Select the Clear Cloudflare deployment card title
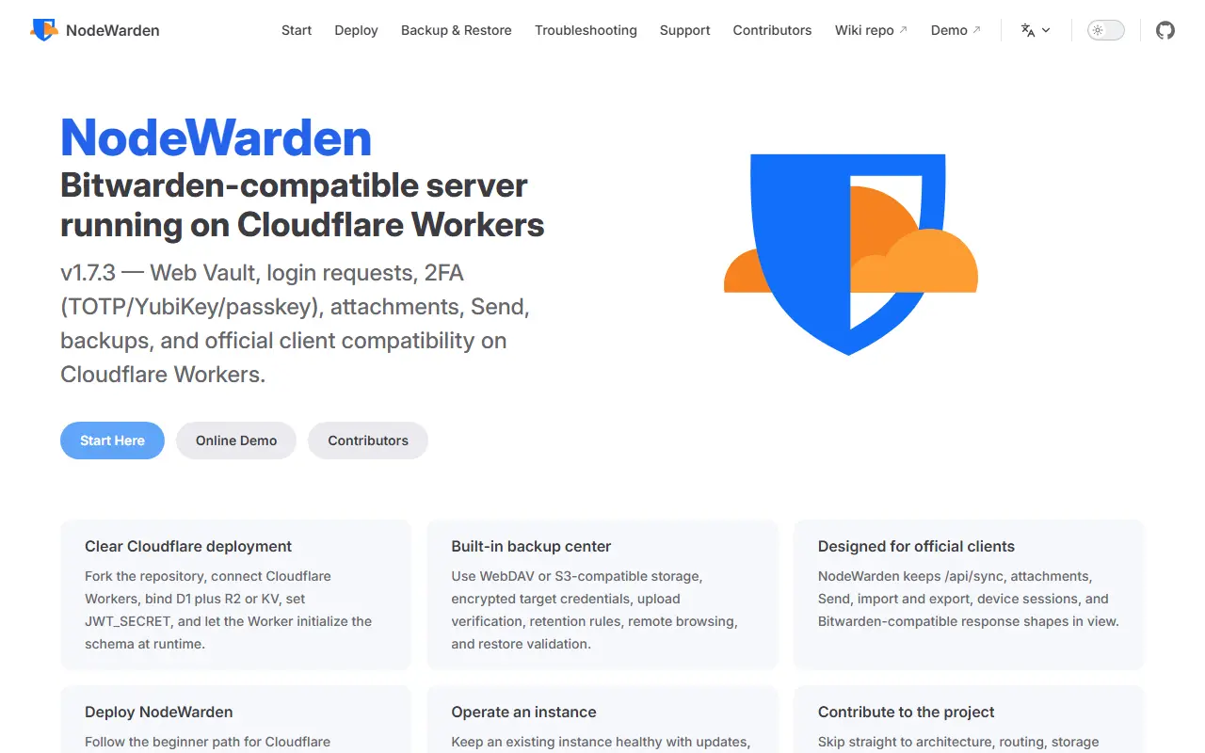The image size is (1205, 753). [x=188, y=546]
